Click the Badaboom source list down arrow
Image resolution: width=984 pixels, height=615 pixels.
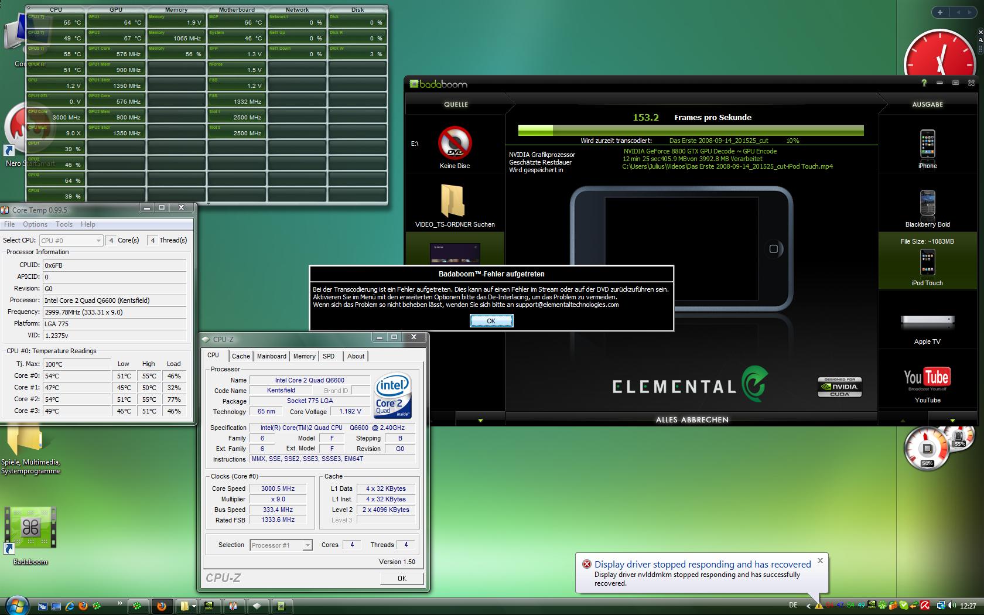[480, 420]
